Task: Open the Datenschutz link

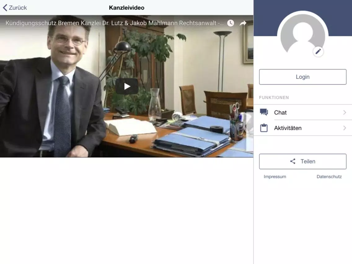Action: point(329,177)
